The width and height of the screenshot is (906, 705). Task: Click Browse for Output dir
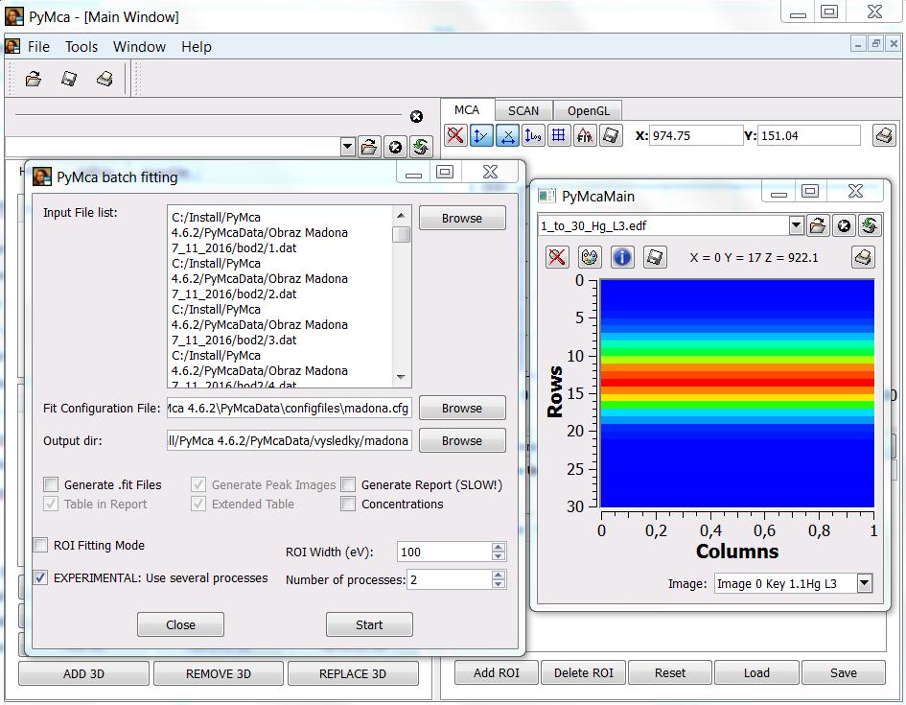(x=462, y=440)
